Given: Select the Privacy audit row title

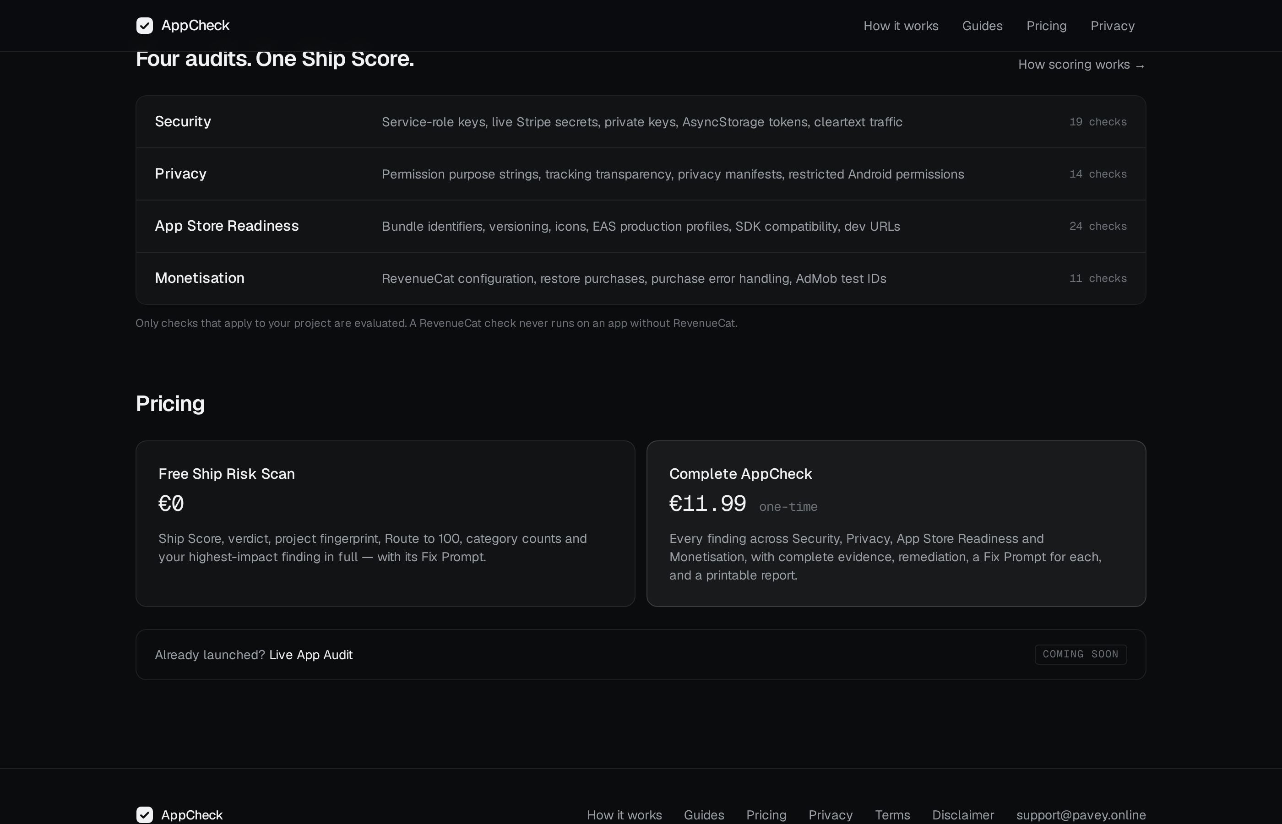Looking at the screenshot, I should click(x=180, y=173).
